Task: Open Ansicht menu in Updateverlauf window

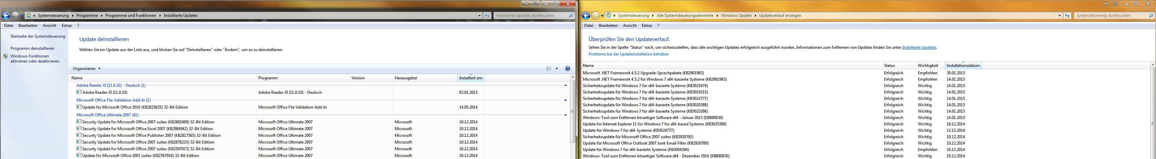Action: pyautogui.click(x=630, y=26)
